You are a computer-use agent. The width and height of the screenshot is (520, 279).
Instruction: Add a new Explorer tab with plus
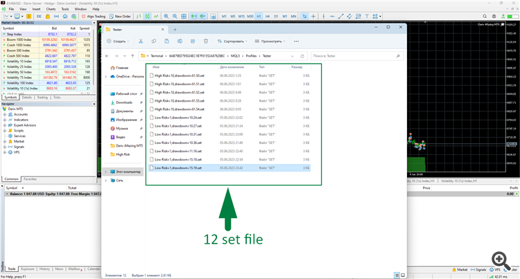coord(175,30)
